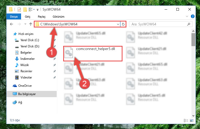Image resolution: width=200 pixels, height=129 pixels.
Task: Click the Back navigation arrow
Action: (11, 24)
